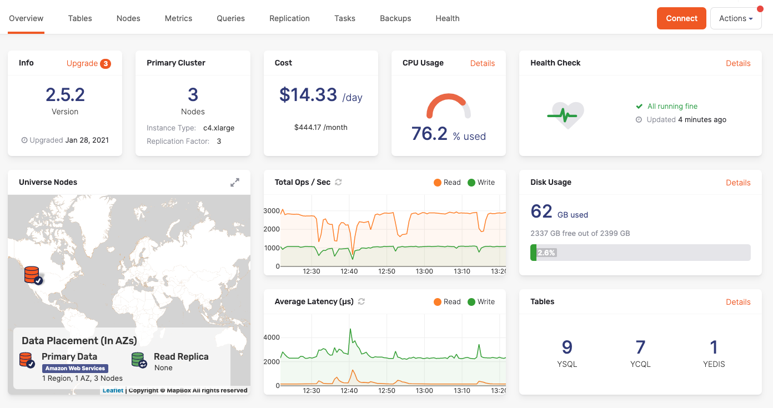
Task: Click the Read Replica database icon
Action: pos(138,360)
